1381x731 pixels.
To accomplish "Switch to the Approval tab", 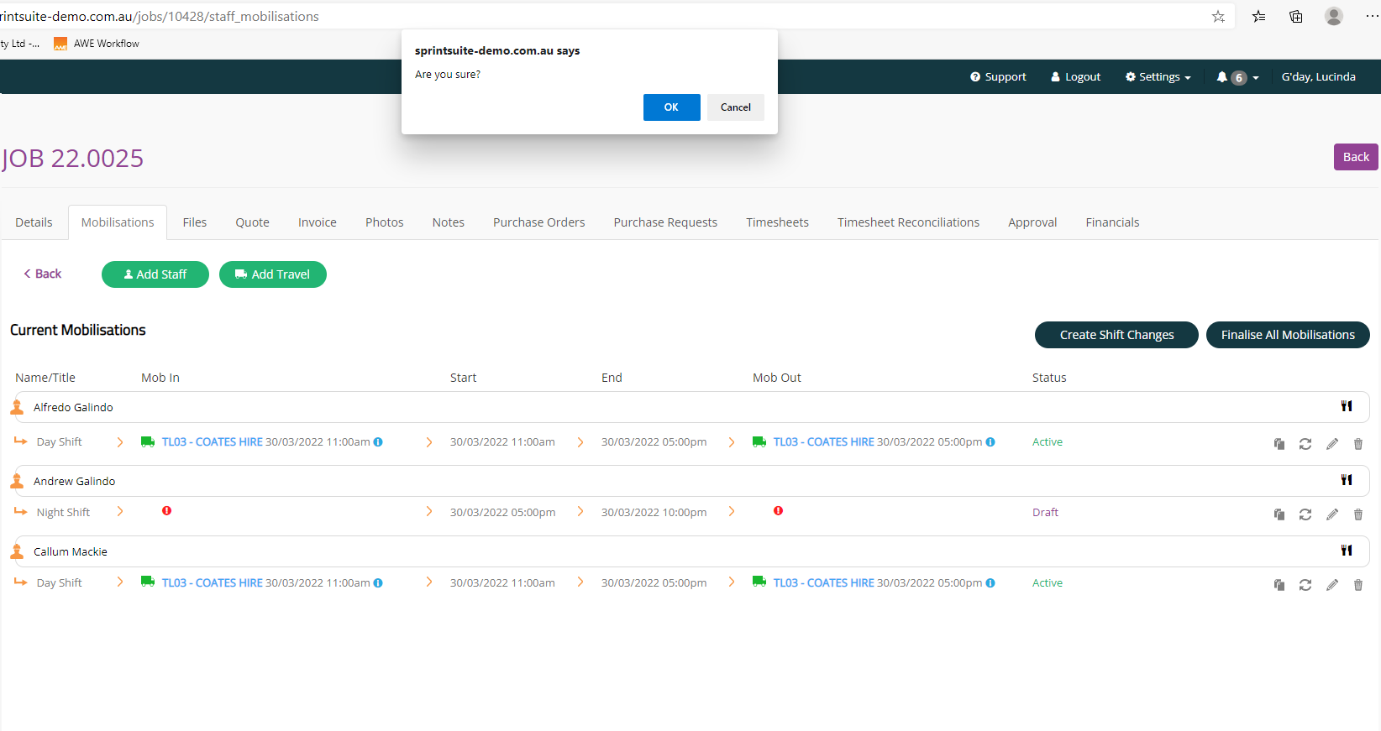I will click(x=1032, y=222).
